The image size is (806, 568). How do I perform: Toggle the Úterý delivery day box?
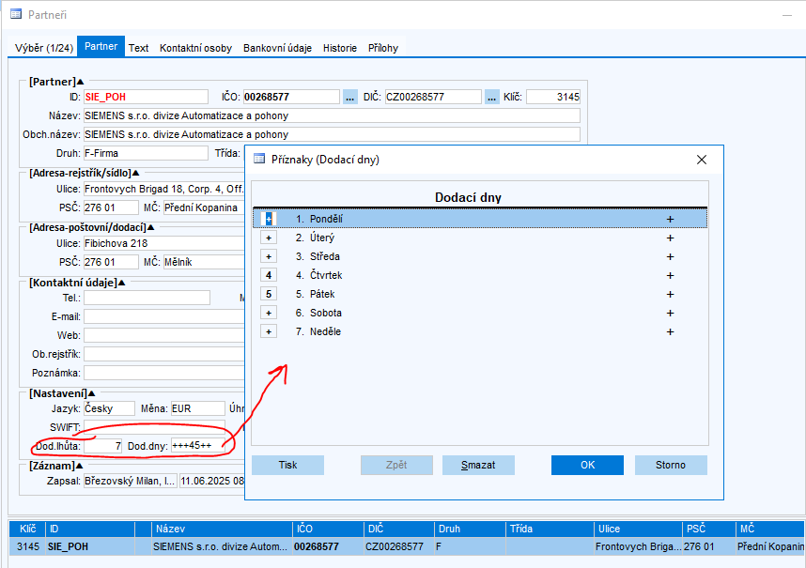click(x=270, y=238)
